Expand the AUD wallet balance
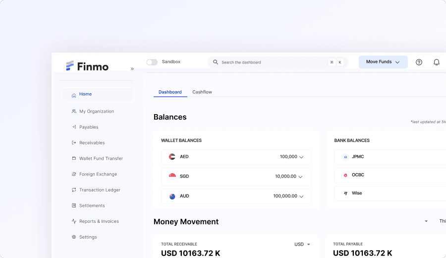446x258 pixels. pos(301,196)
